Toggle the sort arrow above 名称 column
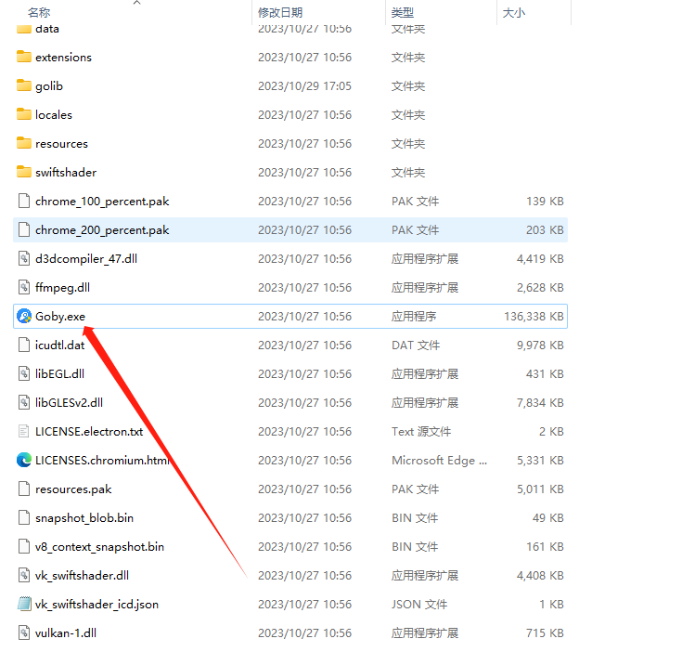 pos(137,3)
